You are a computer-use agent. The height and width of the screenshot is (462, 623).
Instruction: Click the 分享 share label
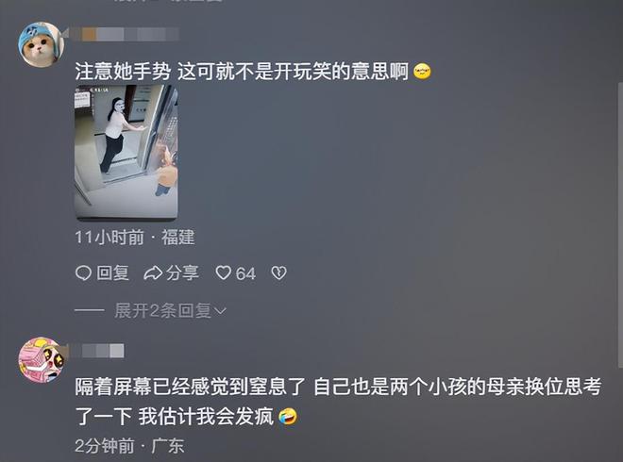(x=182, y=273)
